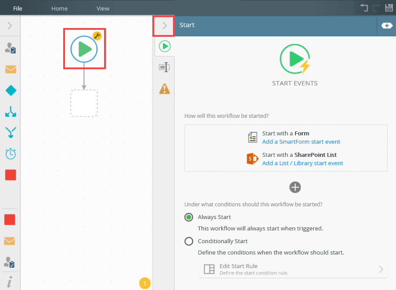This screenshot has height=290, width=396.
Task: Select the lower Email envelope icon
Action: tap(10, 241)
